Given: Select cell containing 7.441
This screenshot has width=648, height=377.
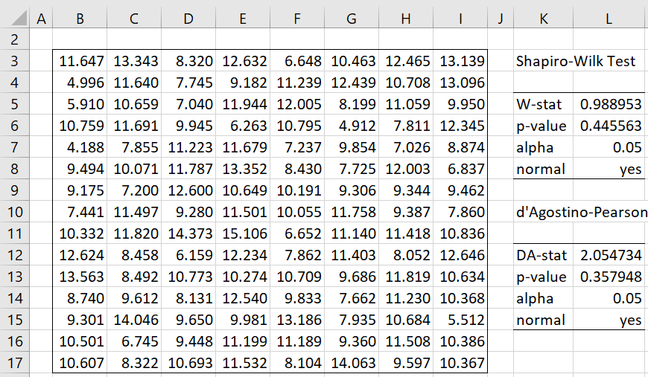Looking at the screenshot, I should point(80,212).
